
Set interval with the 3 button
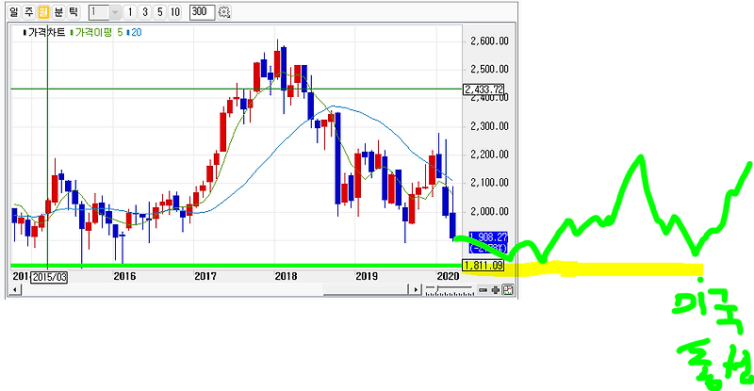[145, 12]
